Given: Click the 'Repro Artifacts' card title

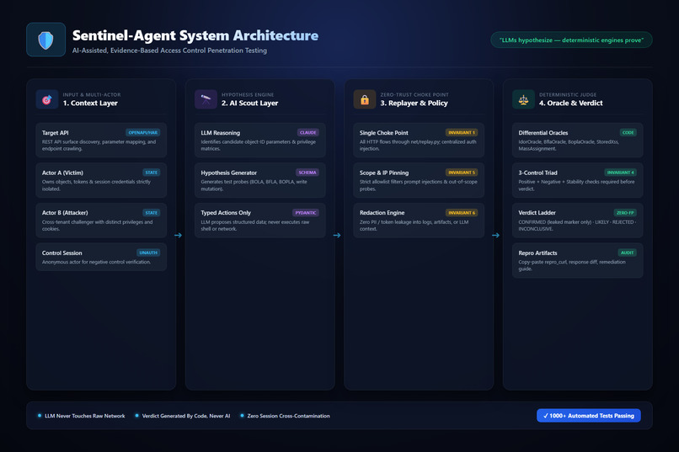Looking at the screenshot, I should click(537, 253).
